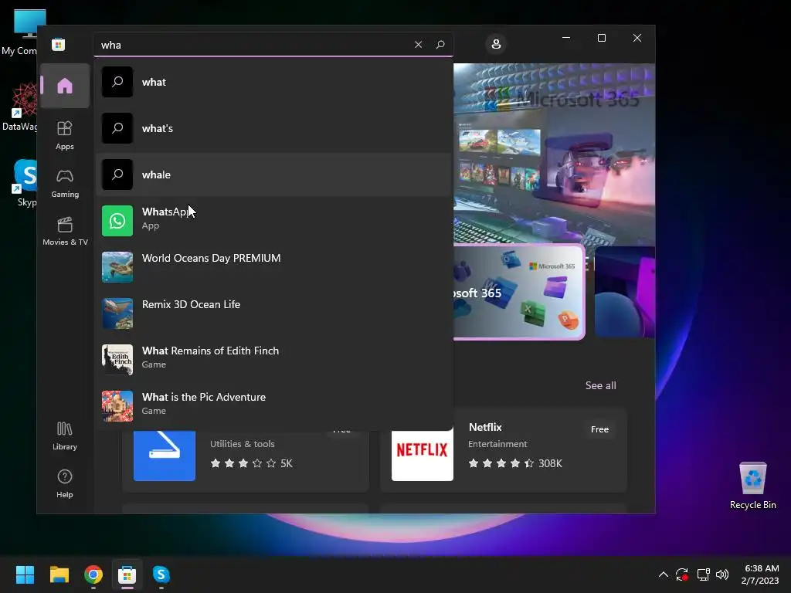The image size is (791, 593).
Task: Click the blue scanner app icon
Action: (x=165, y=455)
